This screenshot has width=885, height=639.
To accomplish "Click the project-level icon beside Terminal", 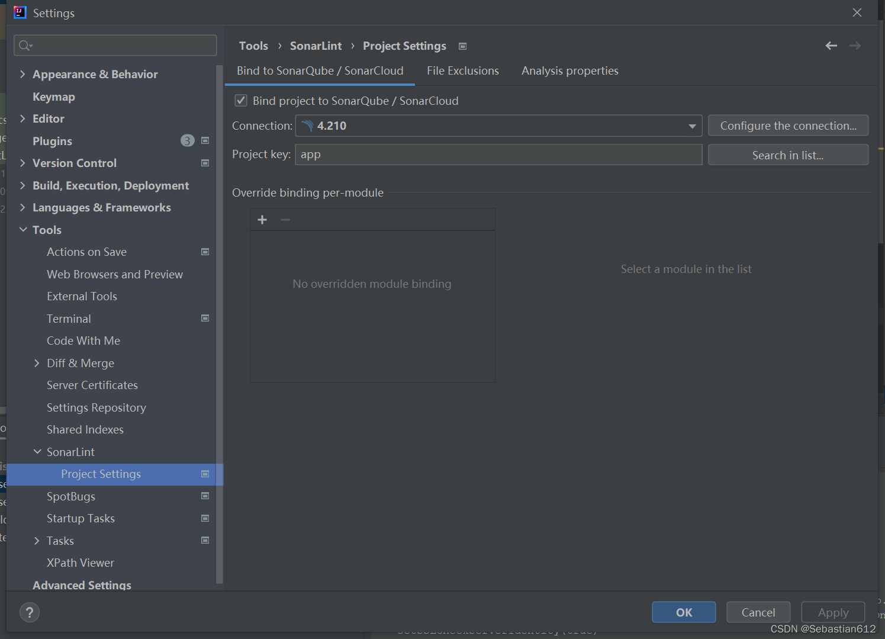I will pyautogui.click(x=205, y=318).
